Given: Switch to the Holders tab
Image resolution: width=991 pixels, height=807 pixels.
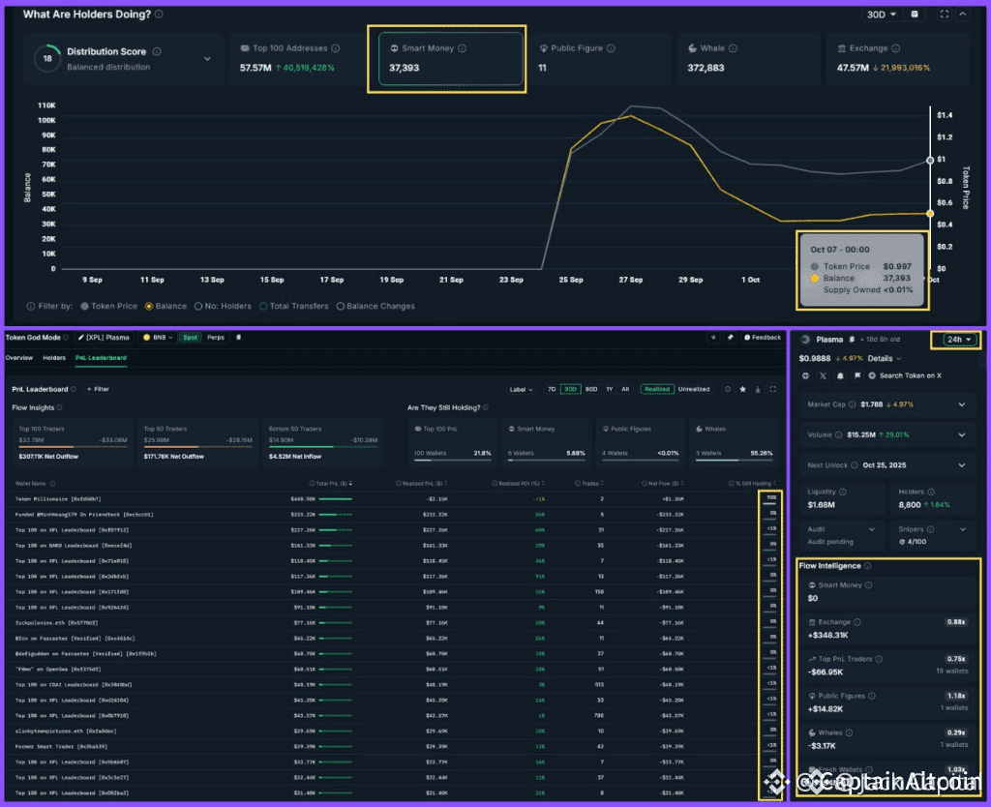Looking at the screenshot, I should pos(54,358).
